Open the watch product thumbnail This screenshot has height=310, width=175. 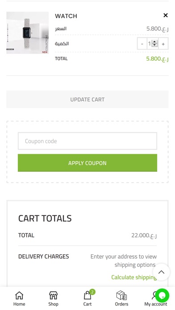(28, 33)
